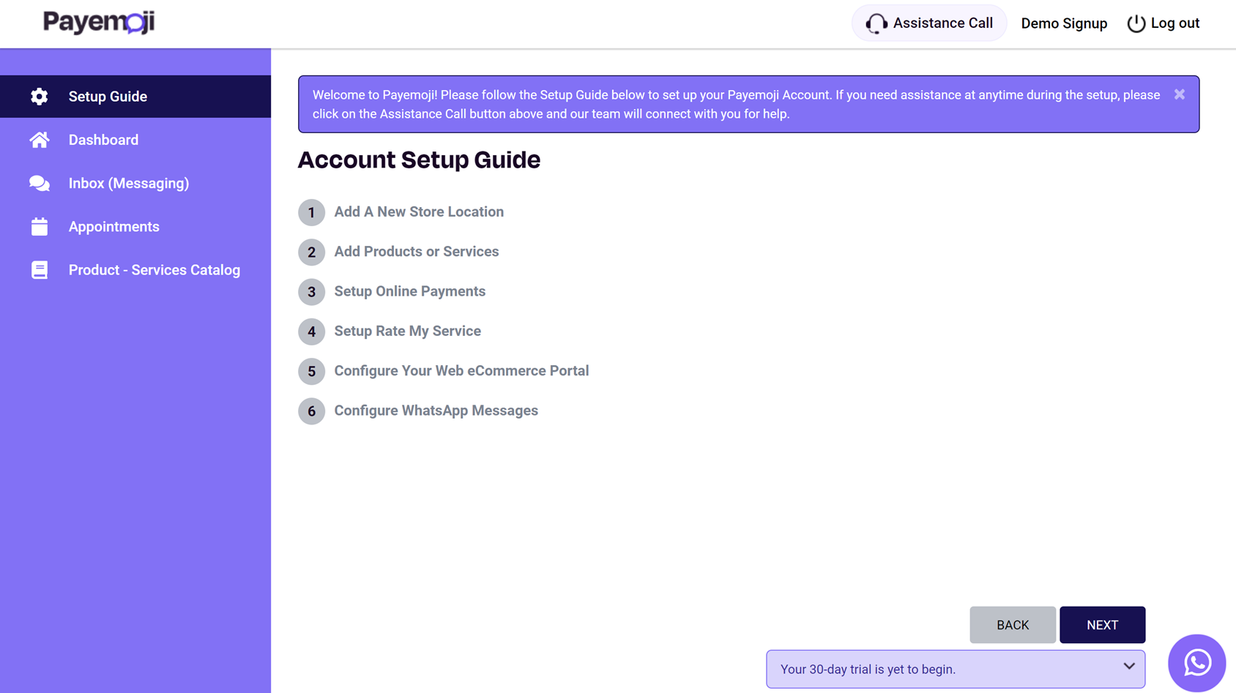The width and height of the screenshot is (1236, 693).
Task: Click the Setup Guide gear icon
Action: tap(40, 97)
